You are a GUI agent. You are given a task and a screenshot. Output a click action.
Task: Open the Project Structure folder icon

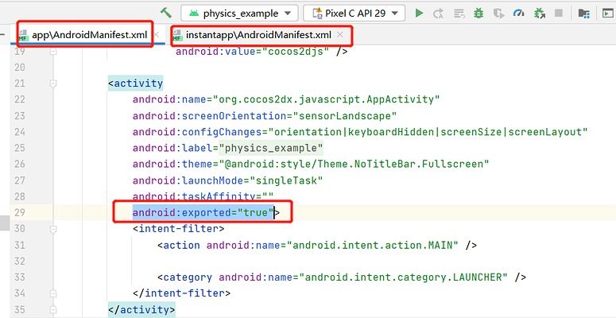click(x=584, y=14)
